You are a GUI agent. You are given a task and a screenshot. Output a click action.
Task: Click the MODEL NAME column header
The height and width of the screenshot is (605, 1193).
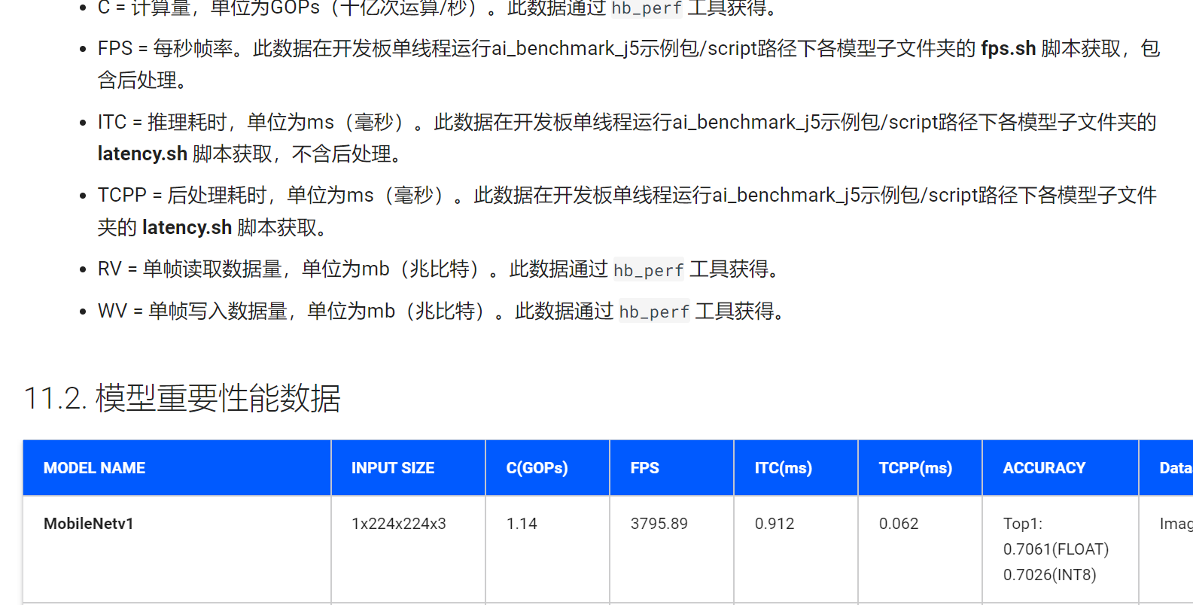94,468
